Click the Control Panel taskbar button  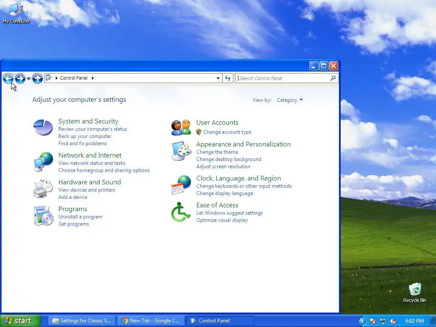[220, 321]
